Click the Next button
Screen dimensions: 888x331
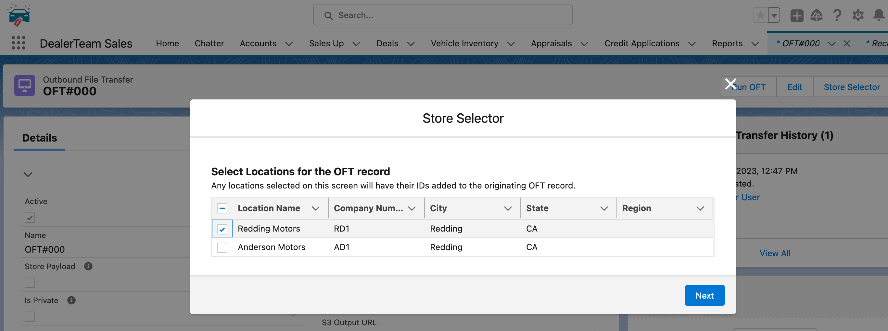704,295
